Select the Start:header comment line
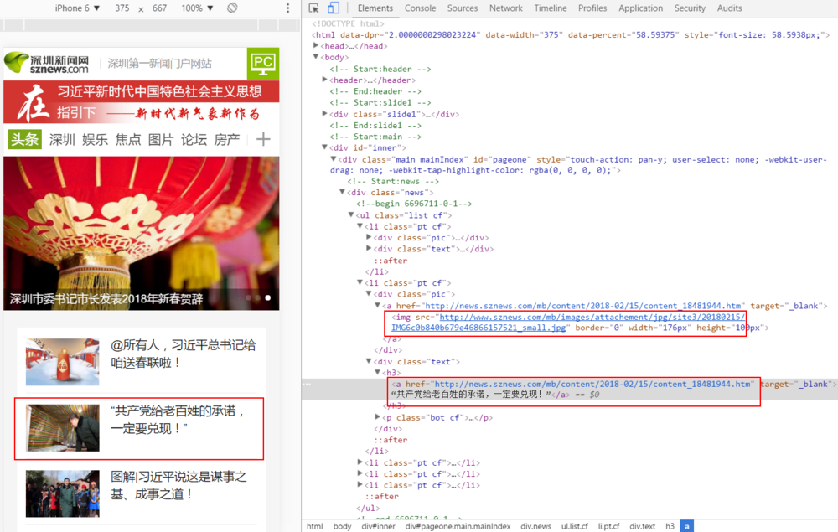 (380, 69)
